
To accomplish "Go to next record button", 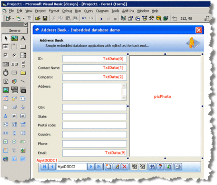I will point(91,166).
